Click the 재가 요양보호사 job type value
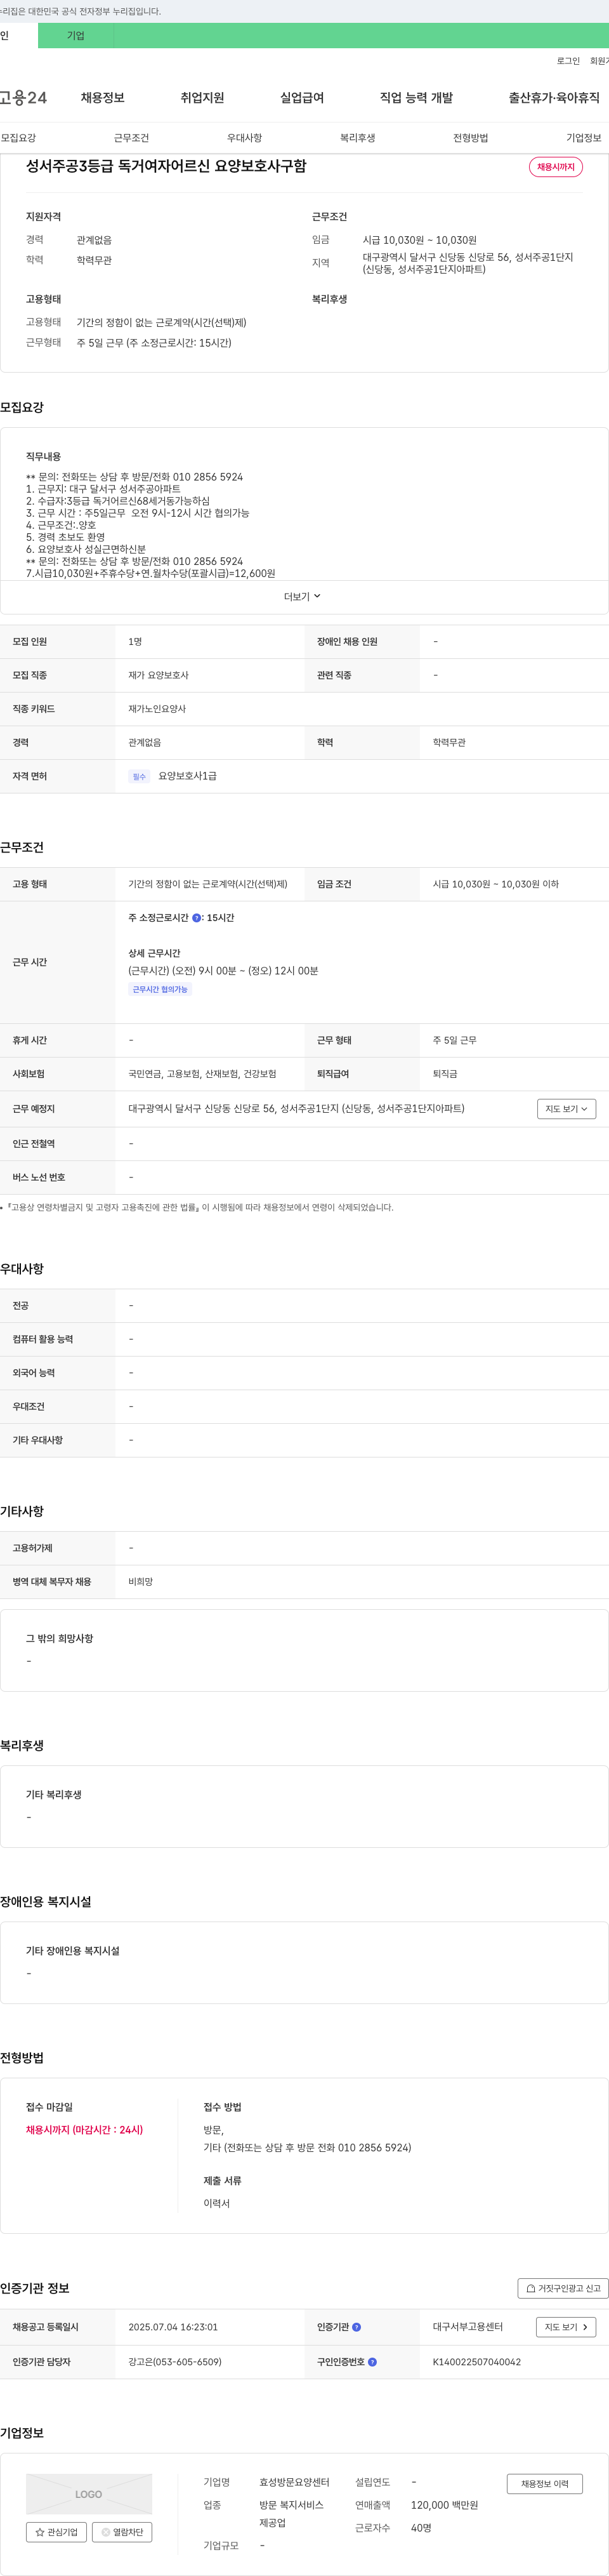The height and width of the screenshot is (2576, 609). tap(158, 675)
